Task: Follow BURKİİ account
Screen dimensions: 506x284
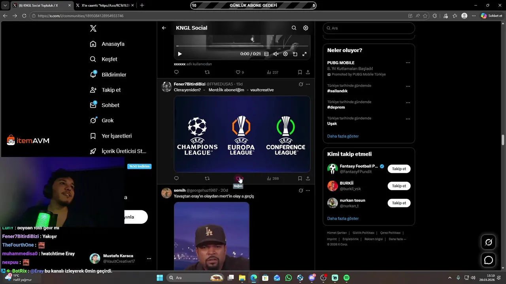Action: 399,186
